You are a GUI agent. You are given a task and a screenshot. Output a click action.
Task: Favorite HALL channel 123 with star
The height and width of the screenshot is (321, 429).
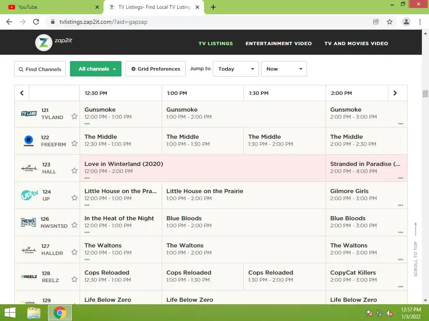75,171
